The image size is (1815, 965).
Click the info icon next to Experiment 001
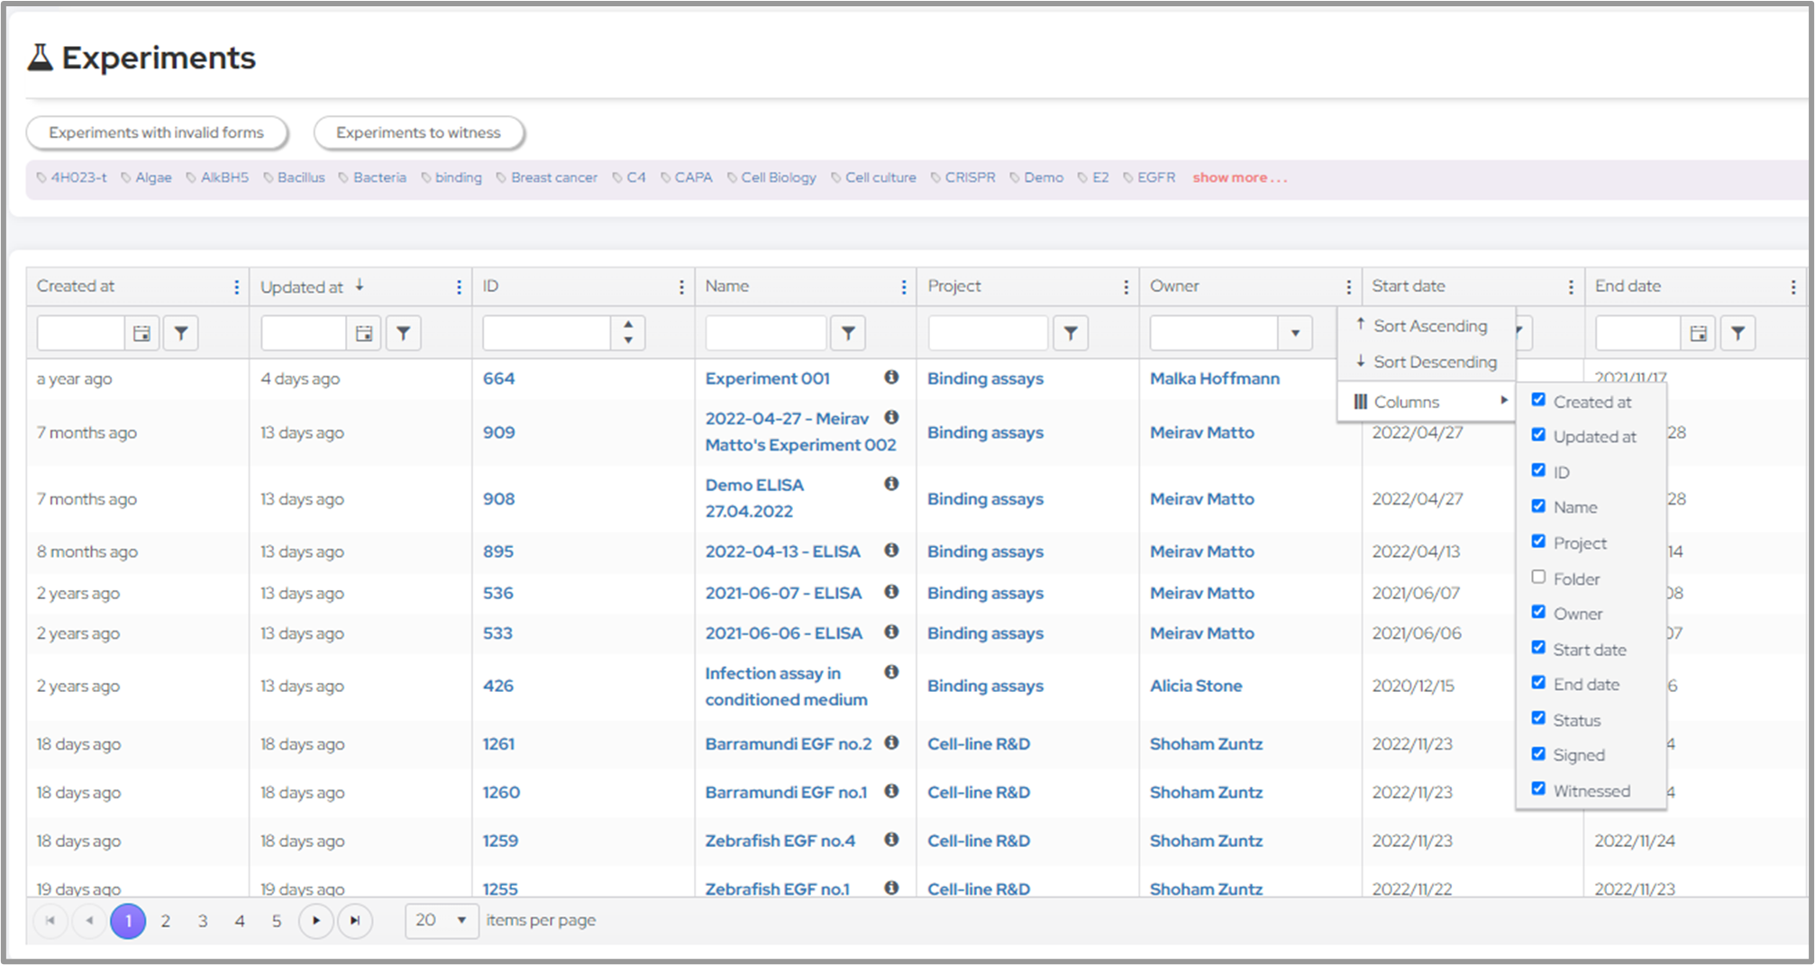click(x=891, y=378)
